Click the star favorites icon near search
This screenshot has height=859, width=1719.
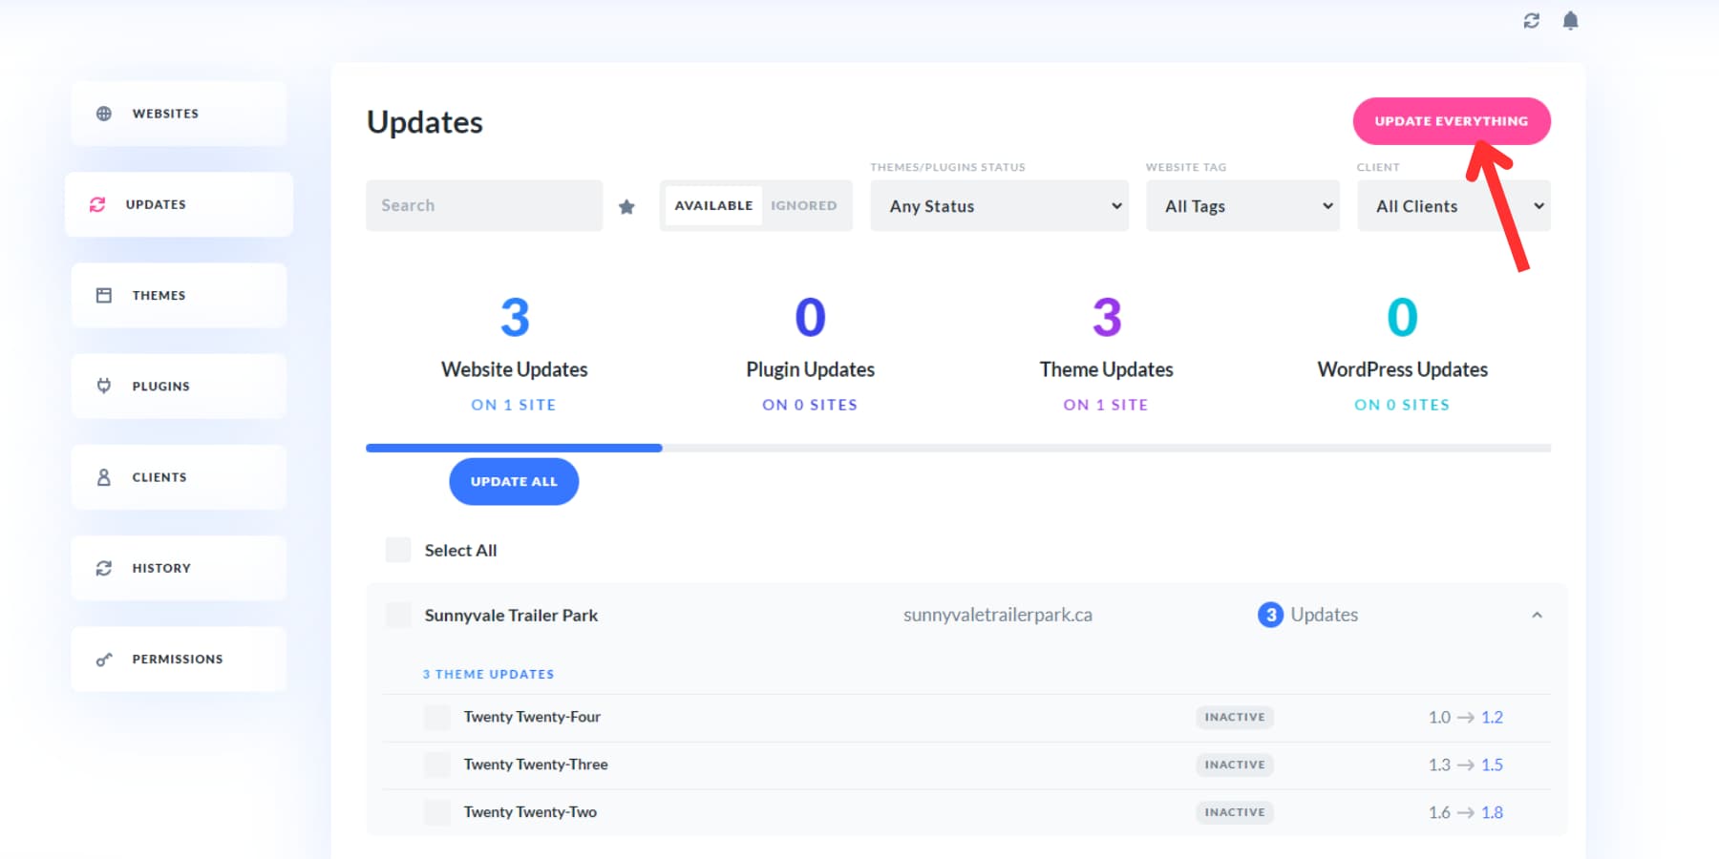pos(626,206)
